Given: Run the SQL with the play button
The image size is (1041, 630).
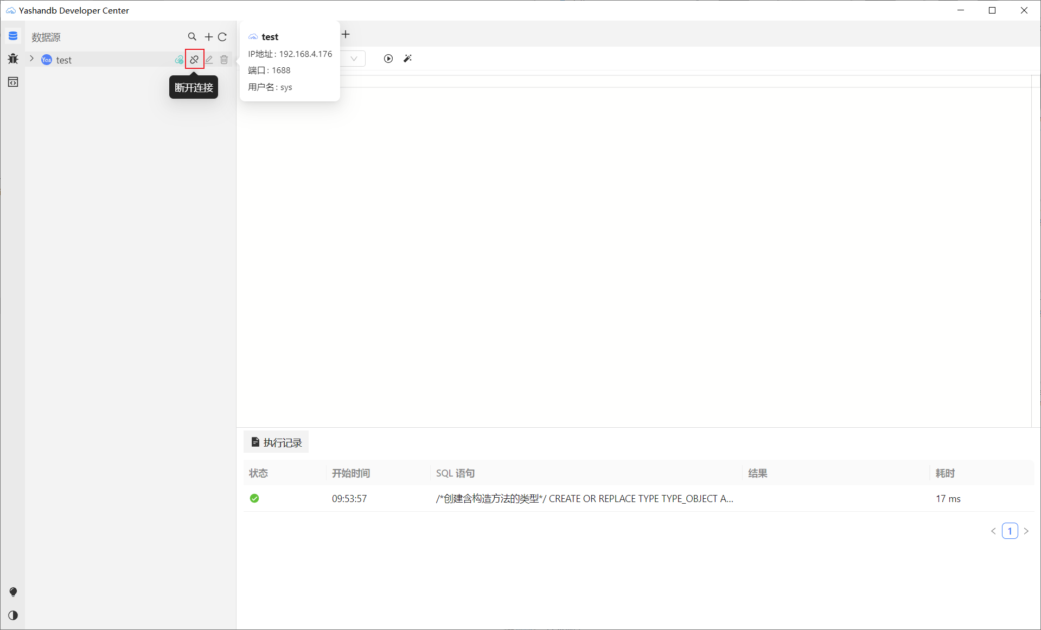Looking at the screenshot, I should (x=388, y=59).
